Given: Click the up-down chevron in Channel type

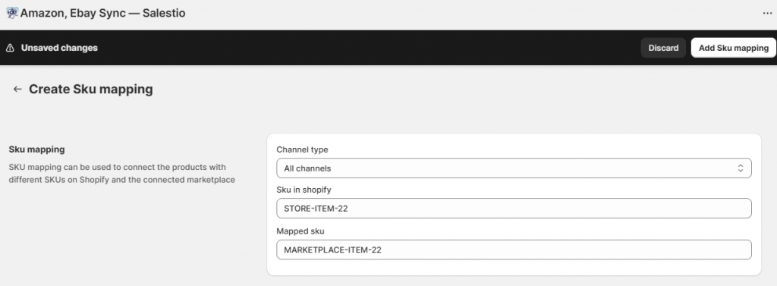Looking at the screenshot, I should (x=741, y=168).
